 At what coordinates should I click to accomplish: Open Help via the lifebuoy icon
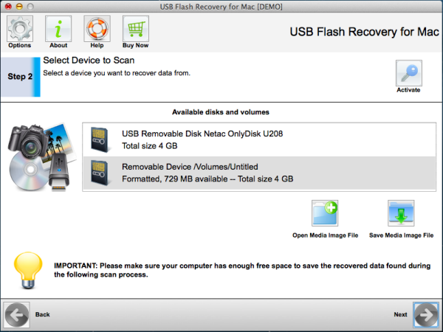tap(97, 29)
